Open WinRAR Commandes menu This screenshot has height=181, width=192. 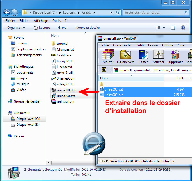click(x=122, y=45)
